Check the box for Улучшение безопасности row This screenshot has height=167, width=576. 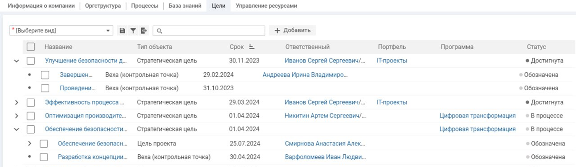[x=31, y=61]
